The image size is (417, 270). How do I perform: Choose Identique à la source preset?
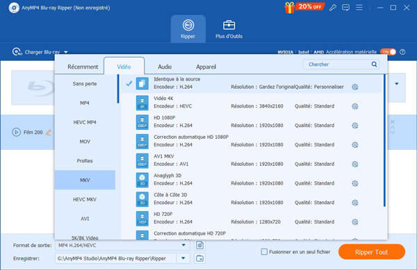point(252,83)
